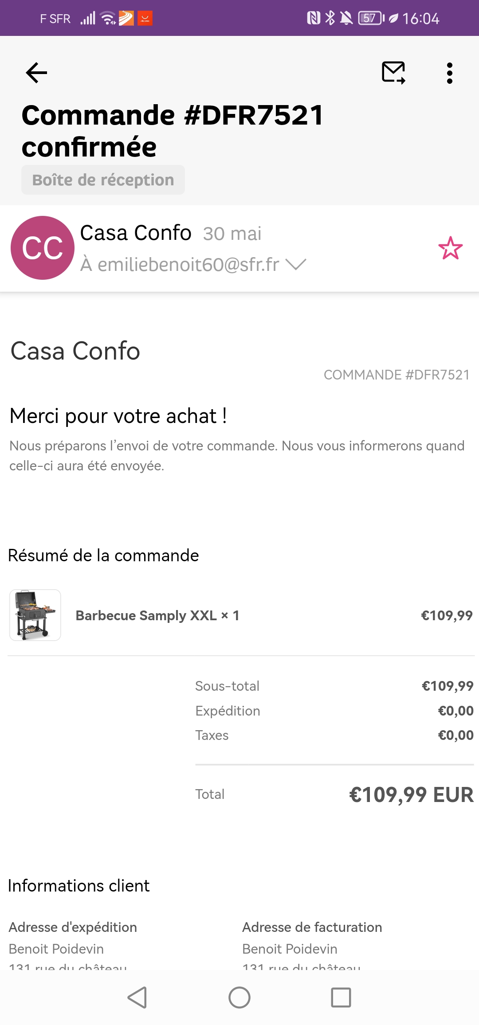
Task: Tap the Casa Confo sender name
Action: [136, 233]
